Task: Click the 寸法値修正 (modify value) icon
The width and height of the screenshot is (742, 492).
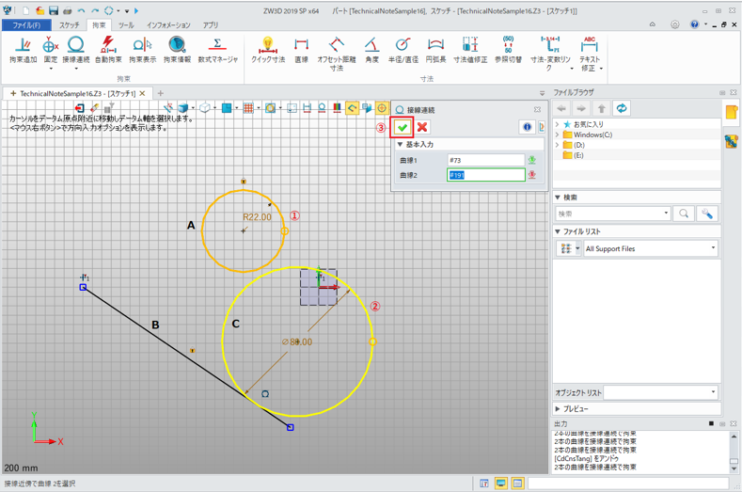Action: (470, 45)
